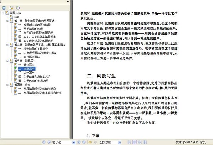This screenshot has height=145, width=213.
Task: Select highlighted bookmark 风景写生
Action: tap(27, 69)
